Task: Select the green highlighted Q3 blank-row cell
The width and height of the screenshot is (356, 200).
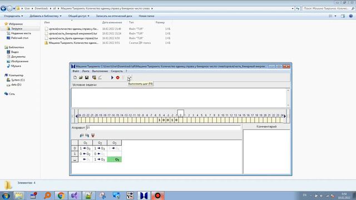Action: coord(114,159)
